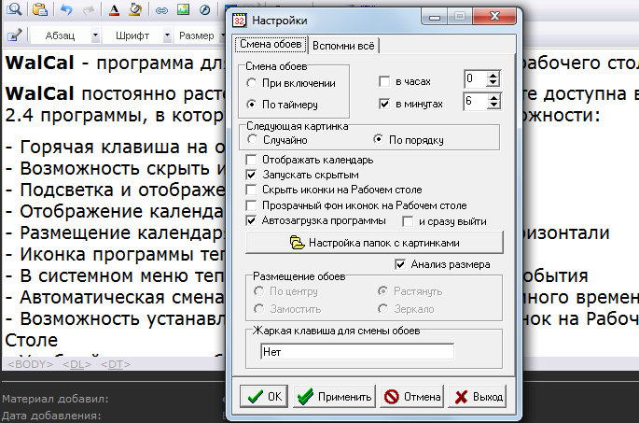Click the 'Материал добавил:' label

pyautogui.click(x=55, y=399)
